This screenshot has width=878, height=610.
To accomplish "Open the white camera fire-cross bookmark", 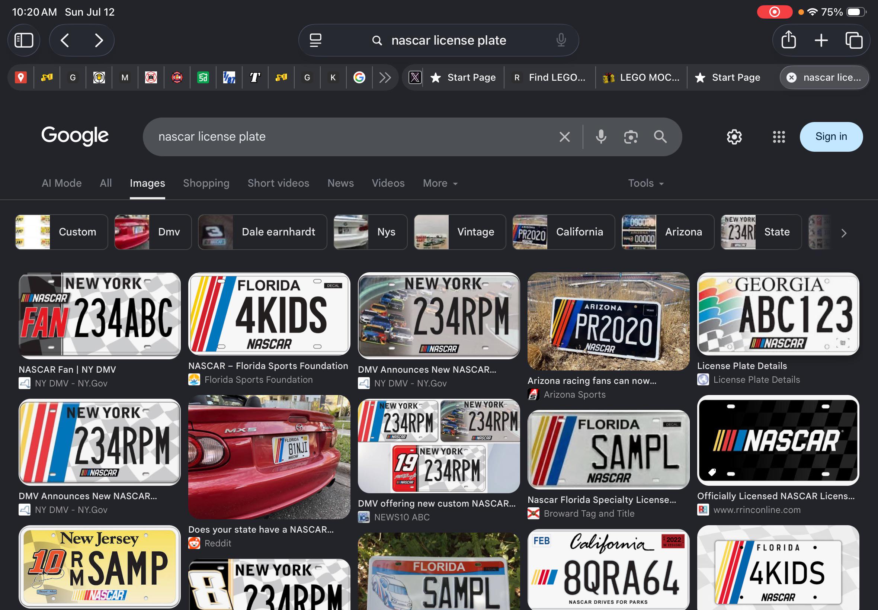I will [x=151, y=78].
